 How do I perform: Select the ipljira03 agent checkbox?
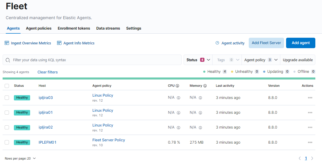point(7,97)
